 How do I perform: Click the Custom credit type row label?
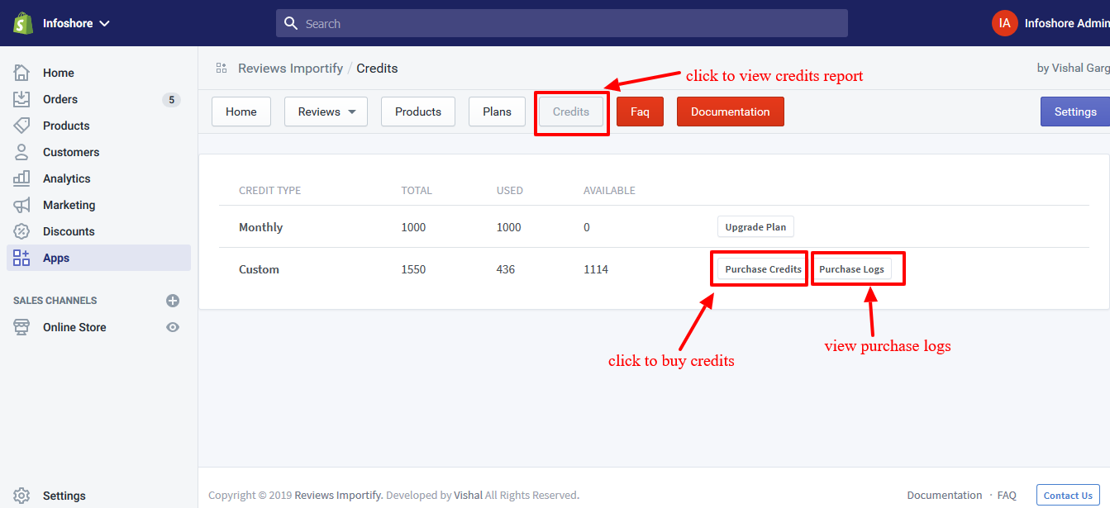259,269
